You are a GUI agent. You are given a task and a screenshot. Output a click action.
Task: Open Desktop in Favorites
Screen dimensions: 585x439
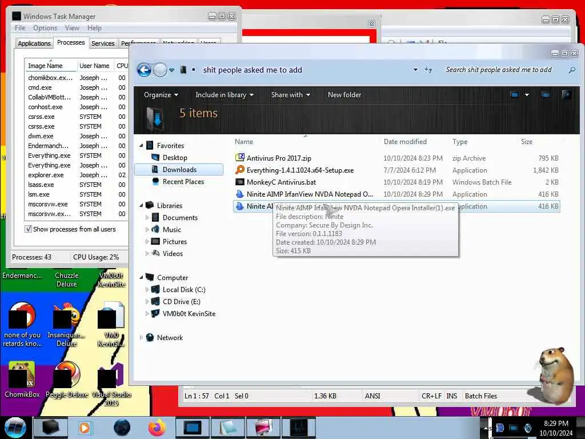pos(175,158)
